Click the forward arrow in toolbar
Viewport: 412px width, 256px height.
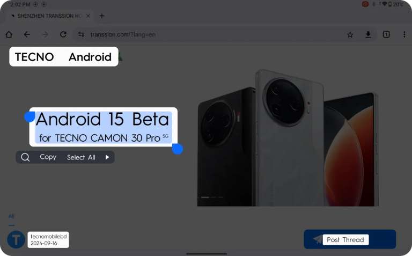pyautogui.click(x=45, y=34)
